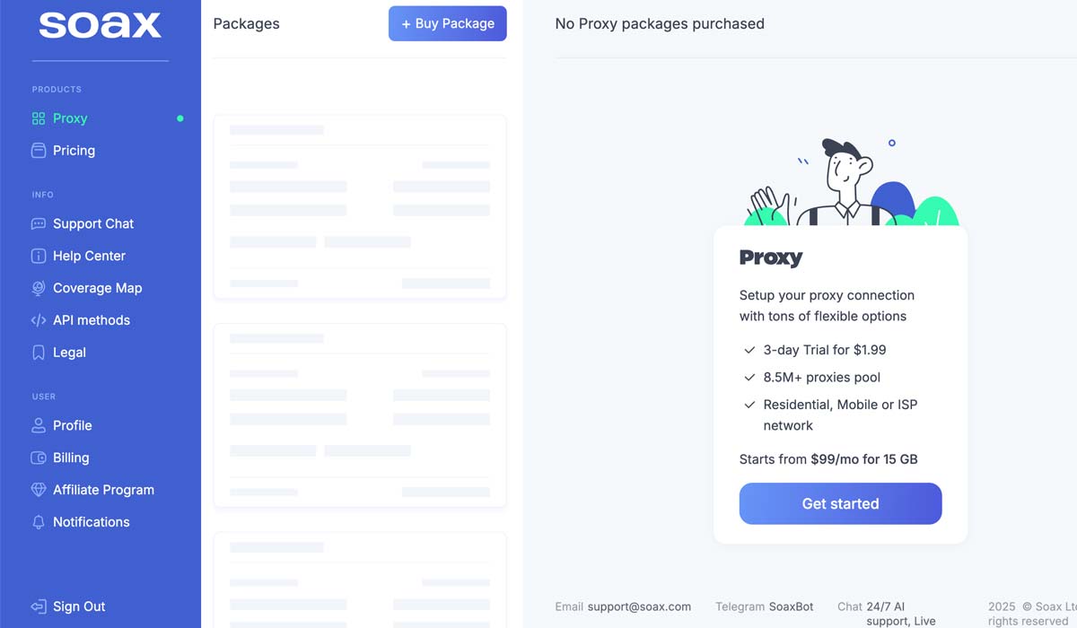The width and height of the screenshot is (1077, 628).
Task: Click the Affiliate Program diamond icon
Action: [x=39, y=491]
